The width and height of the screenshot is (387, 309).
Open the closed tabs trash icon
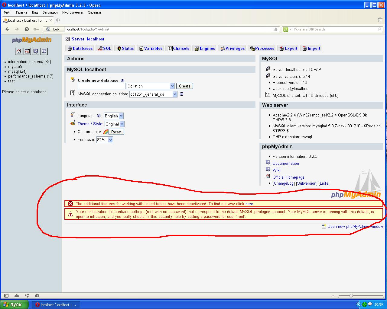[x=380, y=20]
